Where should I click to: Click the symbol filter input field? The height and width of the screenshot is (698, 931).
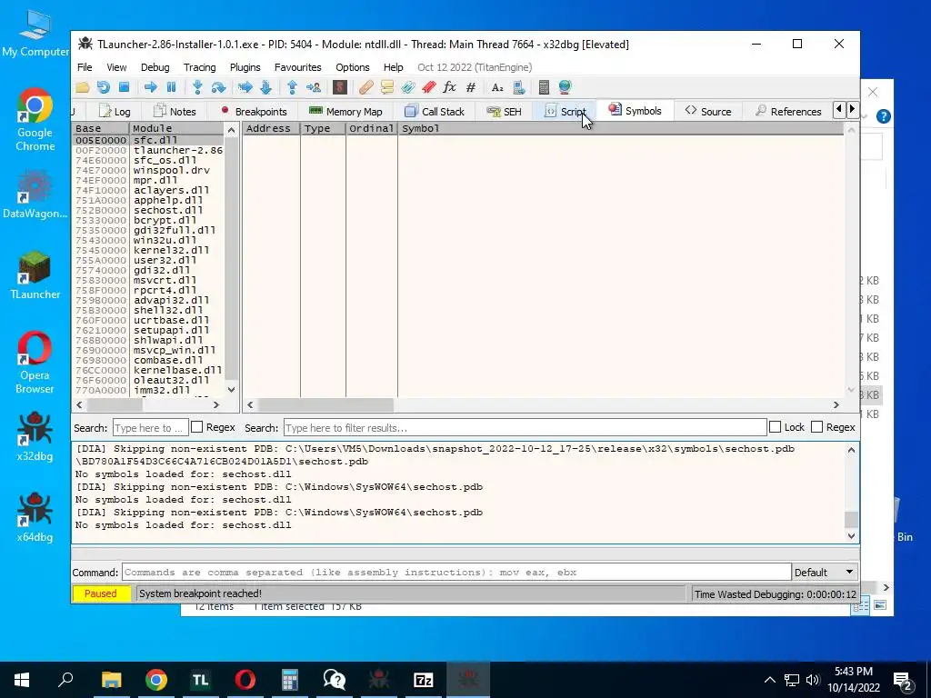(525, 427)
